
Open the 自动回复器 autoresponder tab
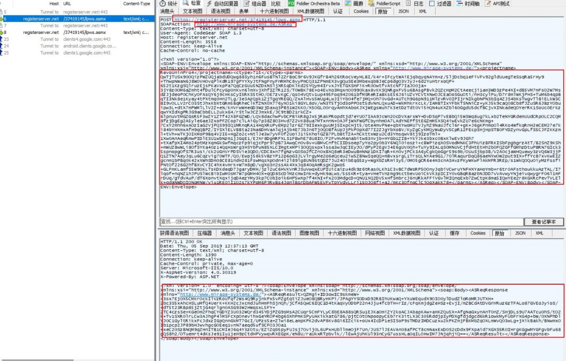[x=223, y=3]
